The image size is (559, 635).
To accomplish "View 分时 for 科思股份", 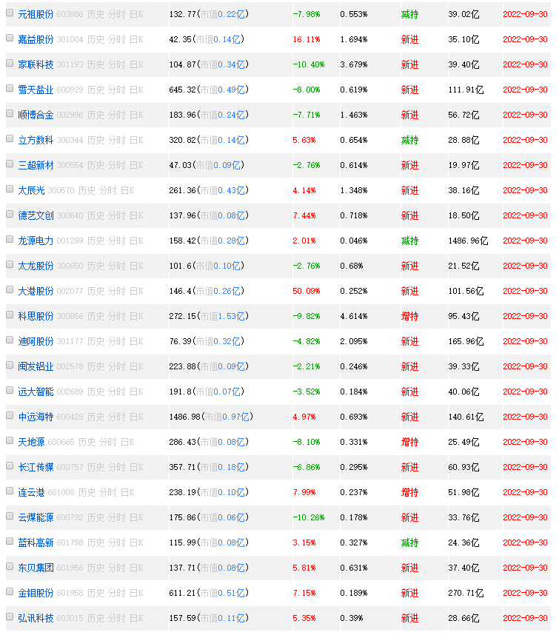I will 117,316.
